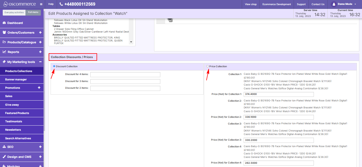Select Fellowes White Lotus DX Sit-Stand Workstation
Screen dimensions: 362x167
click(x=81, y=23)
